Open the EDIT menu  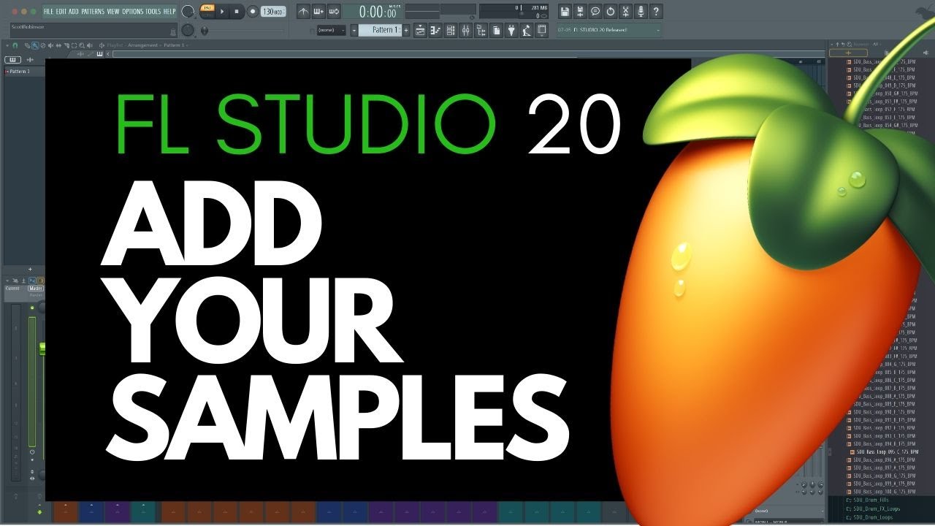click(61, 12)
